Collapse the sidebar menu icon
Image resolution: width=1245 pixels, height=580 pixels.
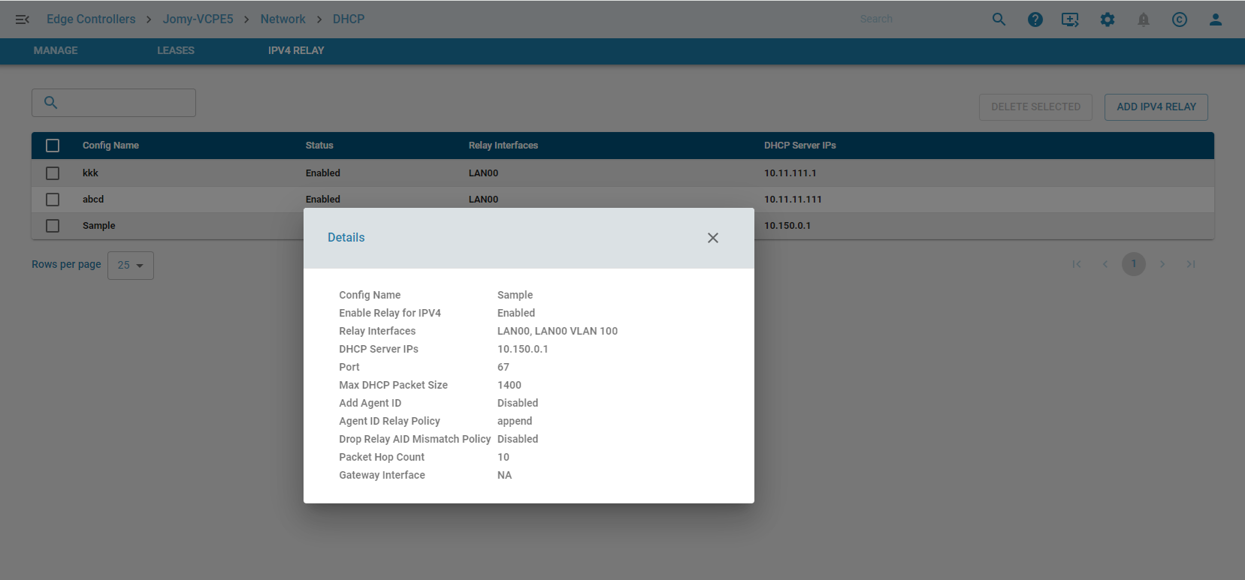(22, 20)
